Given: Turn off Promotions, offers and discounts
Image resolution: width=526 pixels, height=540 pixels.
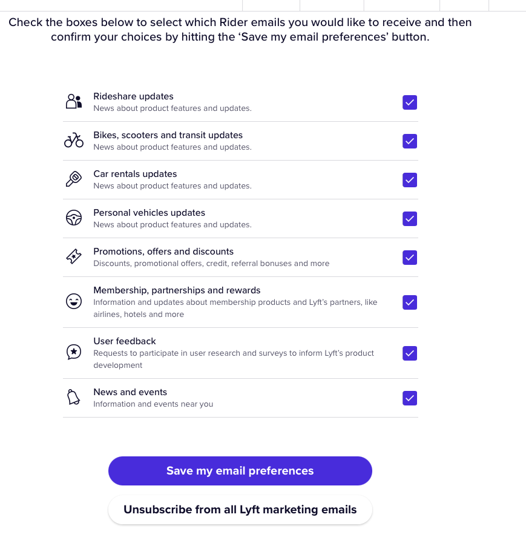Looking at the screenshot, I should pos(410,258).
